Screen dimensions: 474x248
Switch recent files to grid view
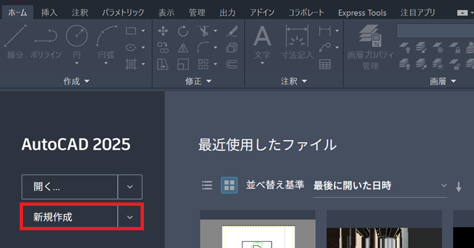click(x=230, y=185)
